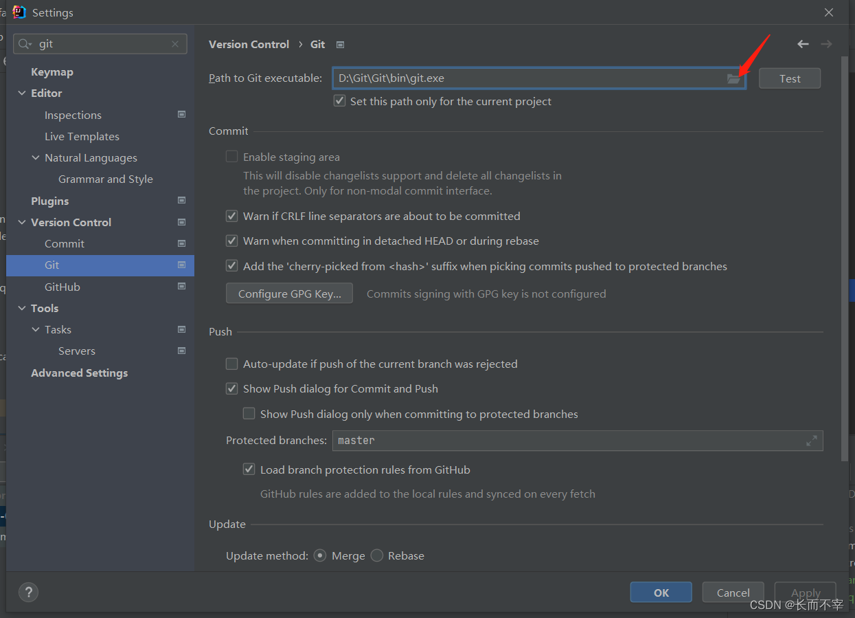Open the Commit settings page
This screenshot has height=618, width=855.
click(x=65, y=243)
